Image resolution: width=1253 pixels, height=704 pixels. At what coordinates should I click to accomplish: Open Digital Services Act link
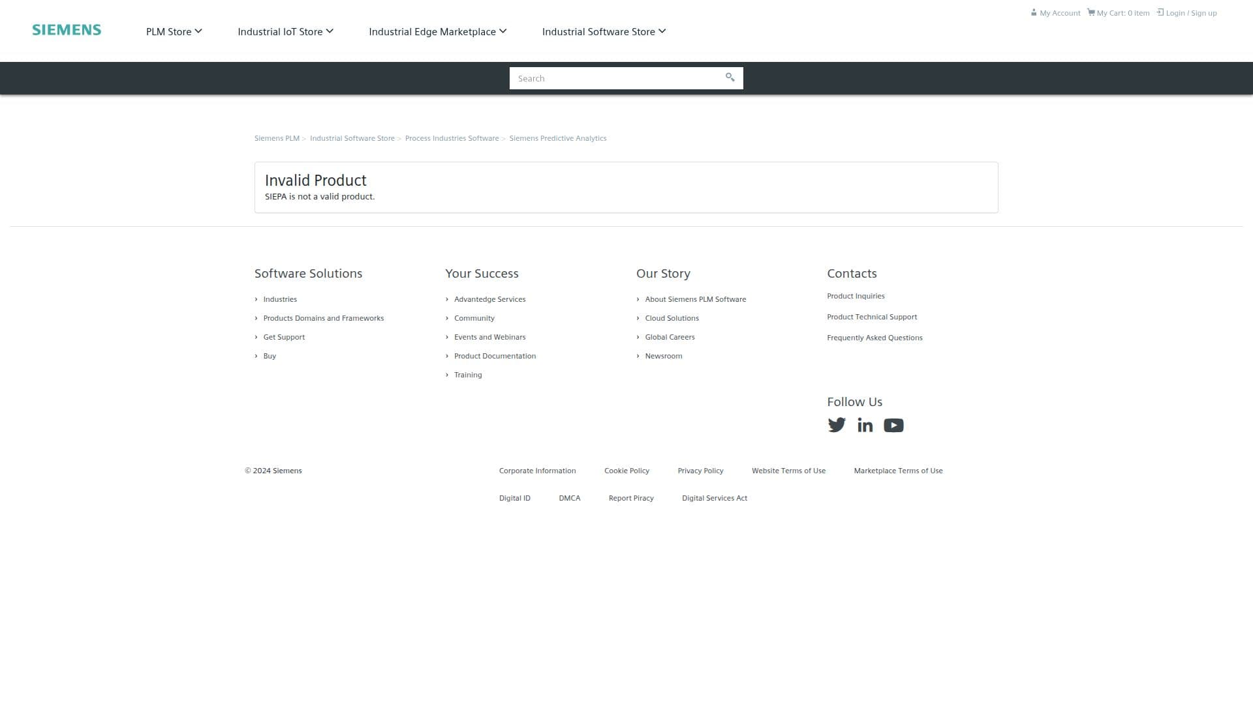click(715, 498)
